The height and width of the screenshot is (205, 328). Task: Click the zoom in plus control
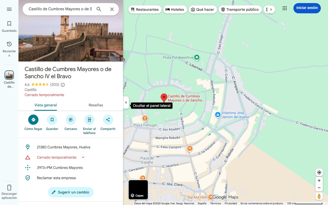319,180
